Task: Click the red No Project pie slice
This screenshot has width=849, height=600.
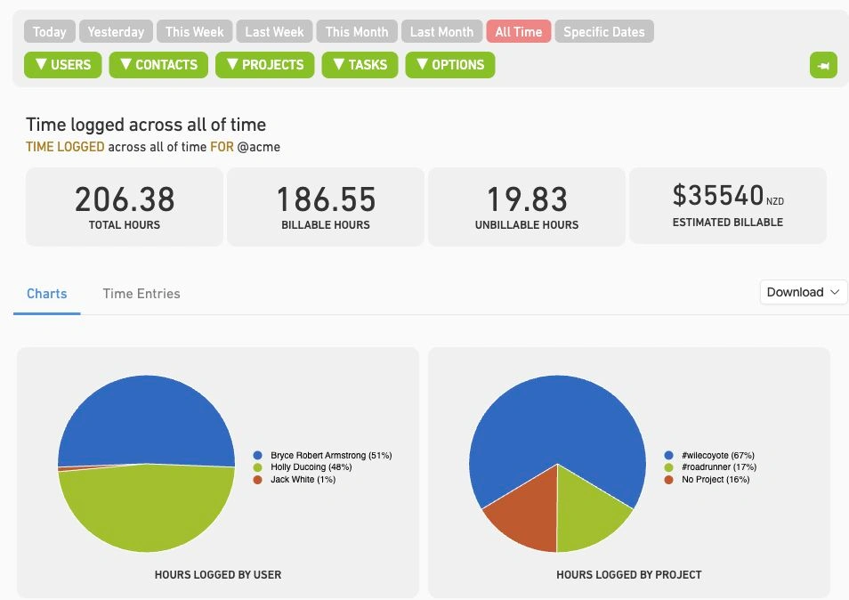Action: [x=528, y=517]
